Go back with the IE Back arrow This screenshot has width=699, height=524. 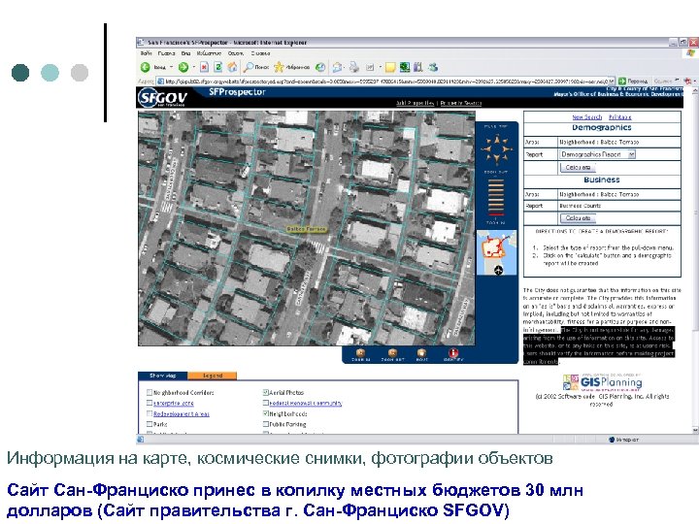tap(146, 67)
